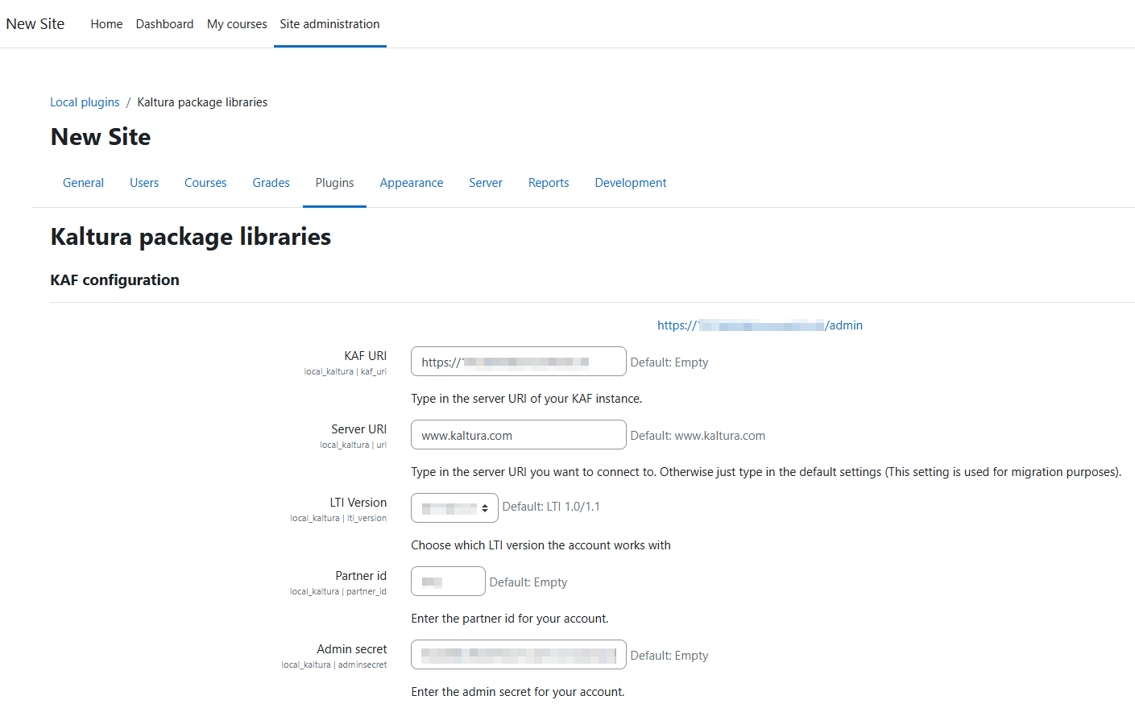Click the Kaltura package libraries page heading

[x=191, y=237]
